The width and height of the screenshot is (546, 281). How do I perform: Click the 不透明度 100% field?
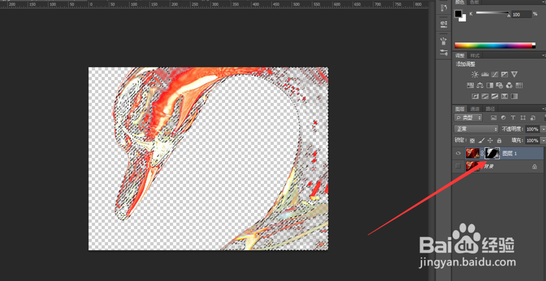point(532,129)
